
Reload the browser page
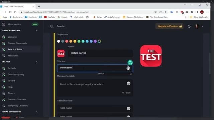tap(10, 12)
